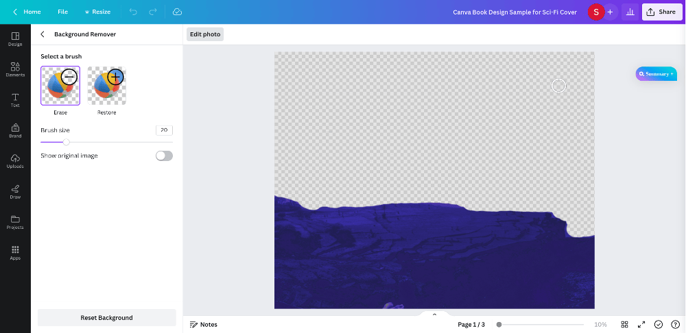Click the zoom level slider
Viewport: 686px width, 333px height.
(x=541, y=325)
